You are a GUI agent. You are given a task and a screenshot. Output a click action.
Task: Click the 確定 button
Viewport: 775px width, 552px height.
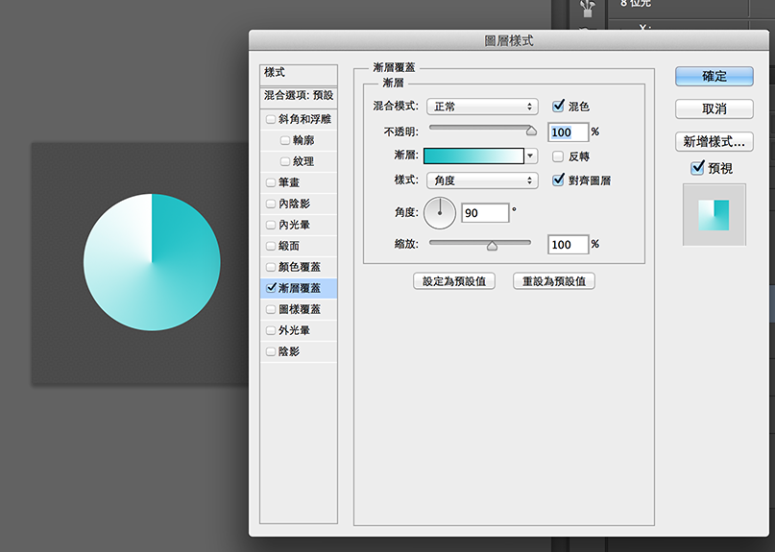point(714,76)
